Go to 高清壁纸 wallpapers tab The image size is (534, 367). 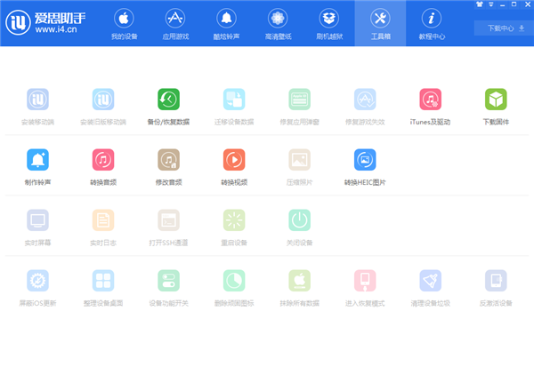tap(278, 24)
